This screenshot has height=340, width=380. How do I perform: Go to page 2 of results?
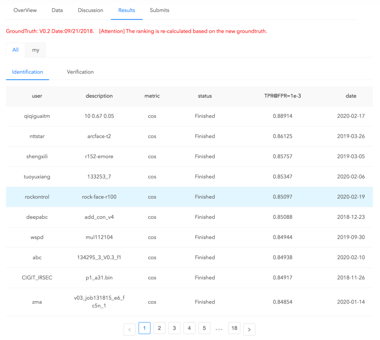tap(159, 328)
